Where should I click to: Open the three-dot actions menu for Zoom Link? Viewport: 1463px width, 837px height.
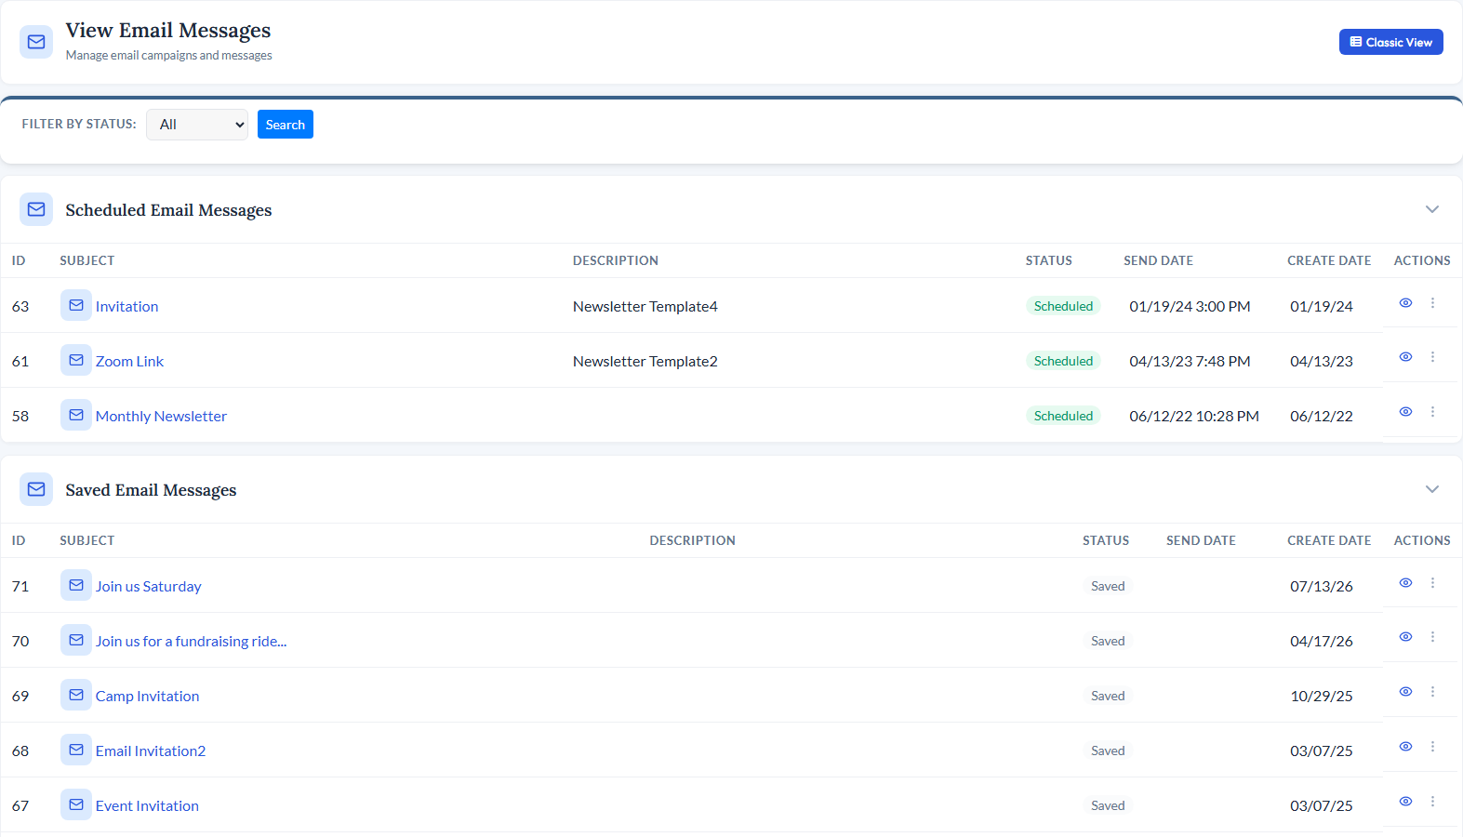point(1432,357)
